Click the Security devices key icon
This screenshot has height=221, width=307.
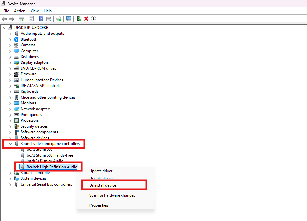16,126
